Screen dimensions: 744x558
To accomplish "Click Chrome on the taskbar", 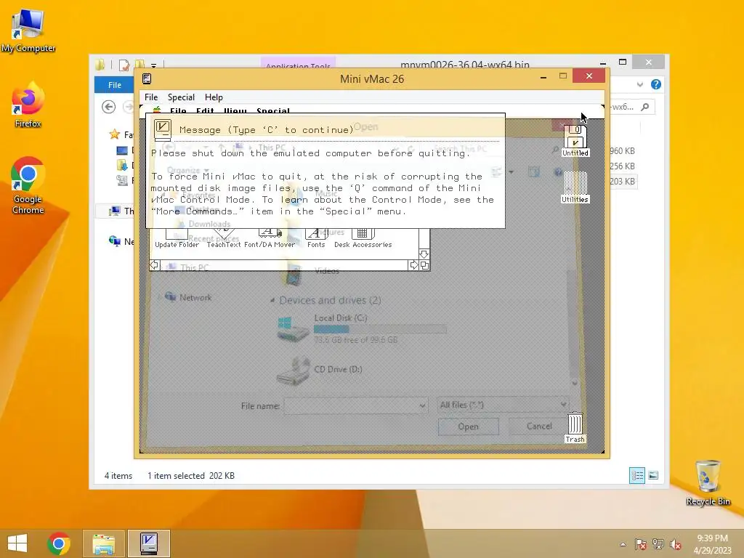I will [59, 543].
